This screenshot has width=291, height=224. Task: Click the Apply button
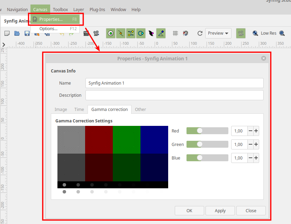(x=220, y=210)
